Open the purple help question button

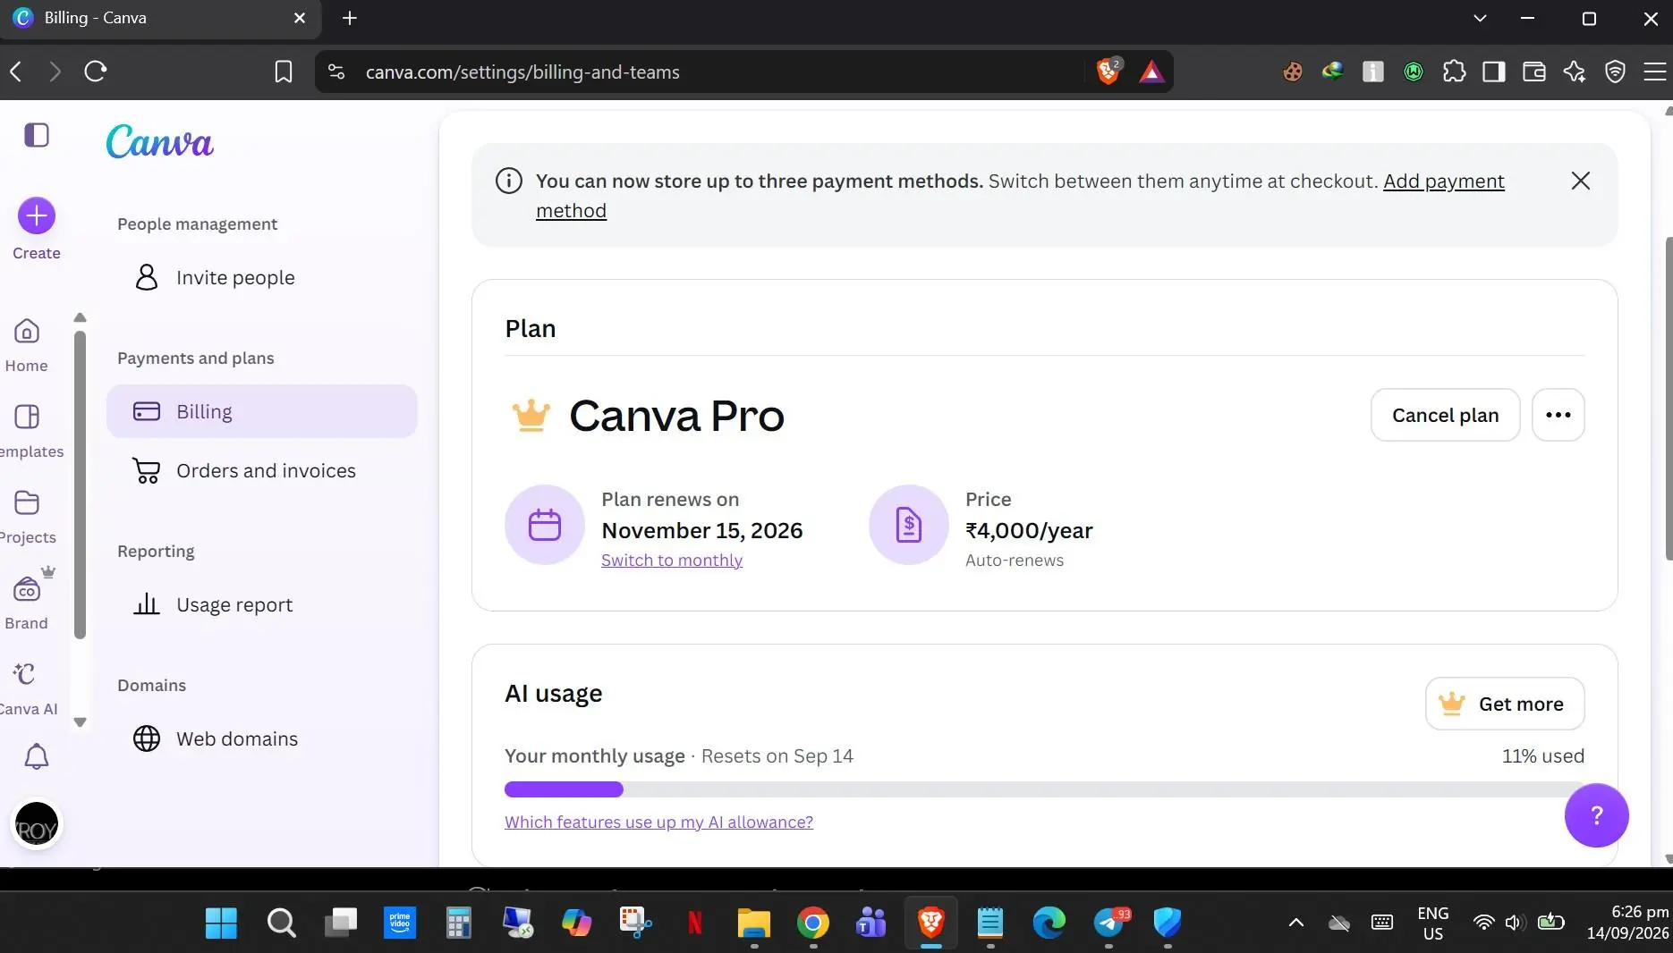(x=1596, y=815)
